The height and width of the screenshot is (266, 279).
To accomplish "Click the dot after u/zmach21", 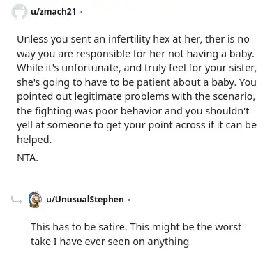I will pos(81,12).
